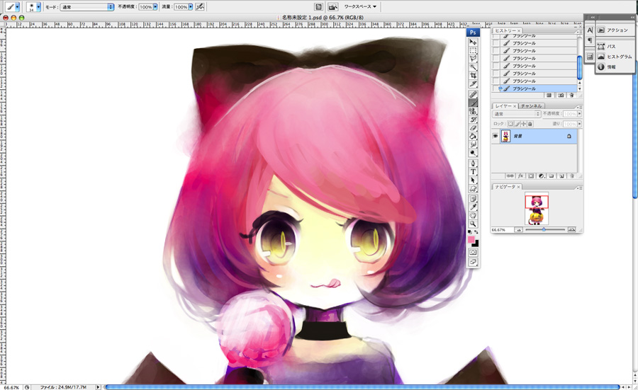Select the Eyedropper tool
The height and width of the screenshot is (390, 638).
pyautogui.click(x=473, y=207)
